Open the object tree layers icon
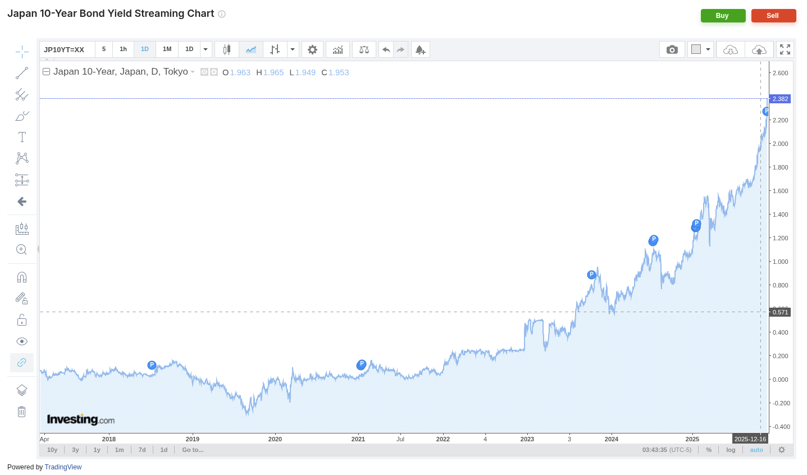Image resolution: width=807 pixels, height=475 pixels. (22, 390)
